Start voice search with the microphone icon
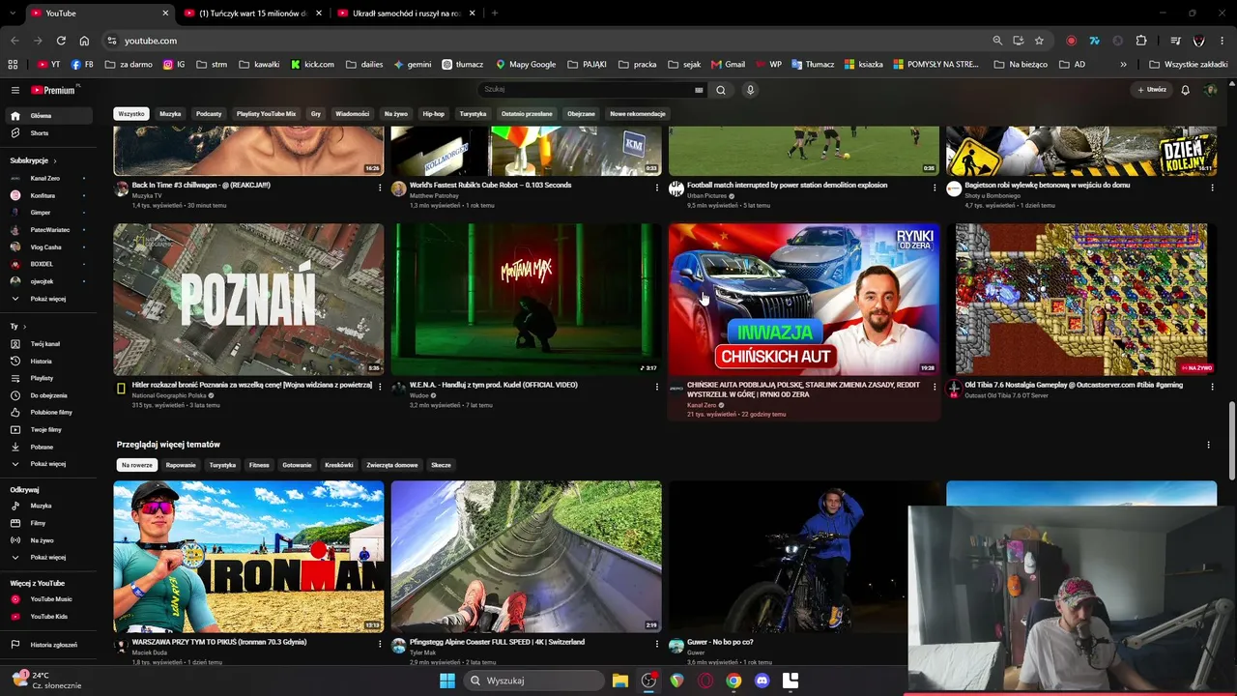Viewport: 1237px width, 696px height. pos(750,90)
